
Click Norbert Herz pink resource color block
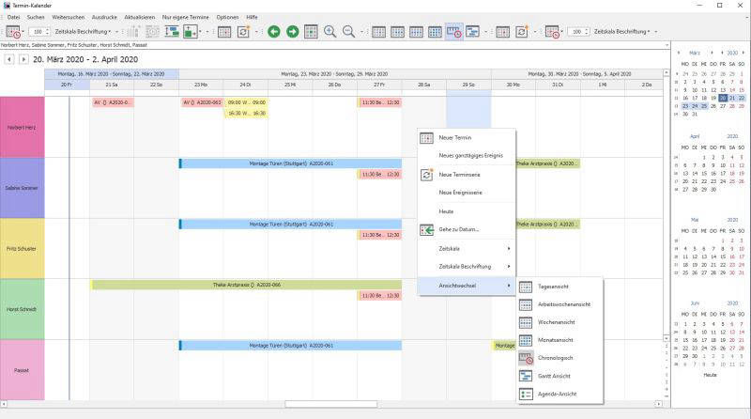22,125
